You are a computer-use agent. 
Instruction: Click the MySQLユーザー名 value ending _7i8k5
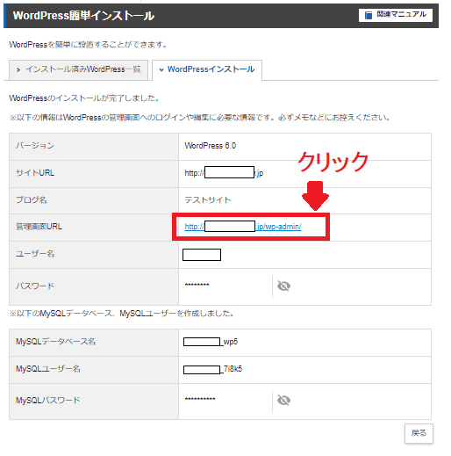[x=212, y=369]
